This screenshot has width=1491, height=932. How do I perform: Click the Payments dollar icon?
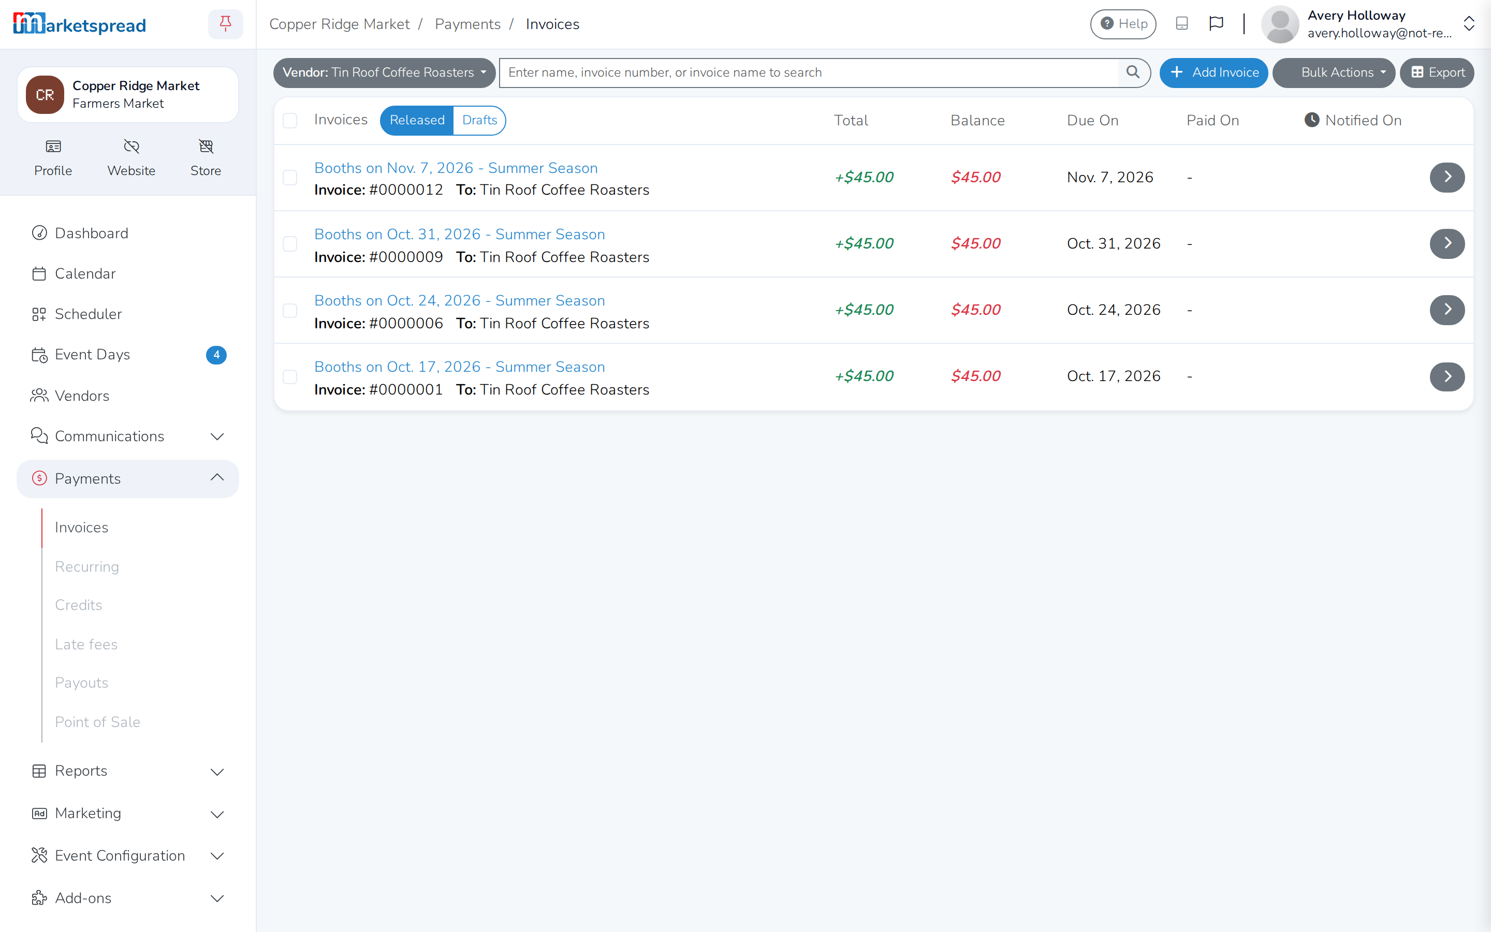coord(39,478)
